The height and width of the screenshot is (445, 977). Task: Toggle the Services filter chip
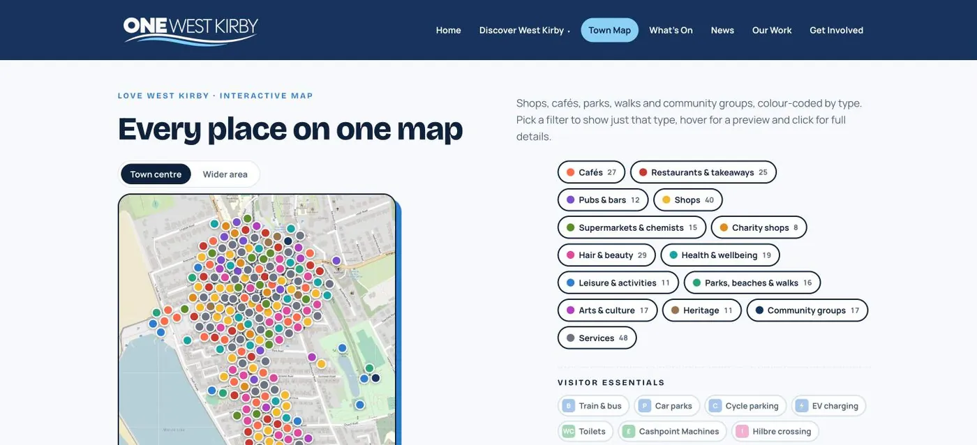[x=597, y=338]
